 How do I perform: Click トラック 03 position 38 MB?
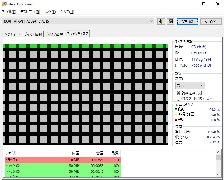(74, 171)
